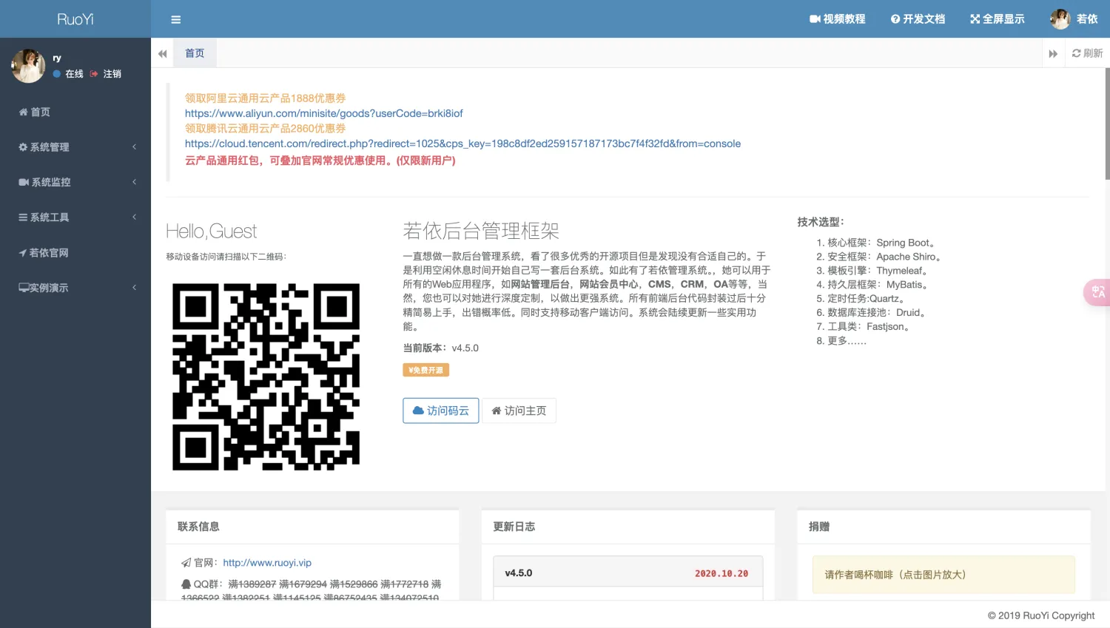This screenshot has width=1110, height=628.
Task: Click the QR code image
Action: pyautogui.click(x=266, y=377)
